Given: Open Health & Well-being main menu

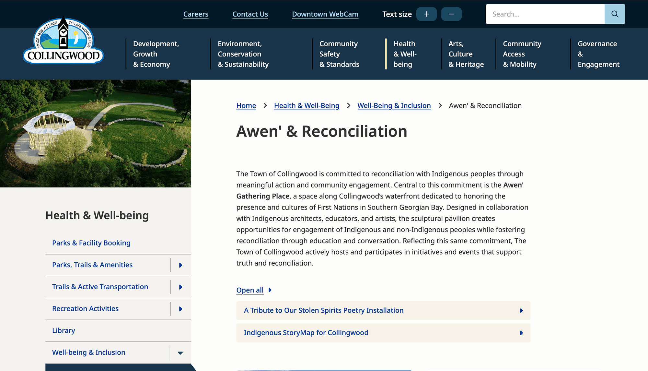Looking at the screenshot, I should pos(405,54).
